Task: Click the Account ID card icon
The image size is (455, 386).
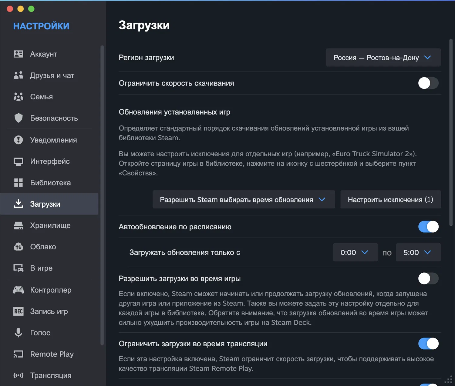Action: click(19, 54)
